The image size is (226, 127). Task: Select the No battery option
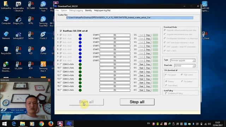click(182, 81)
